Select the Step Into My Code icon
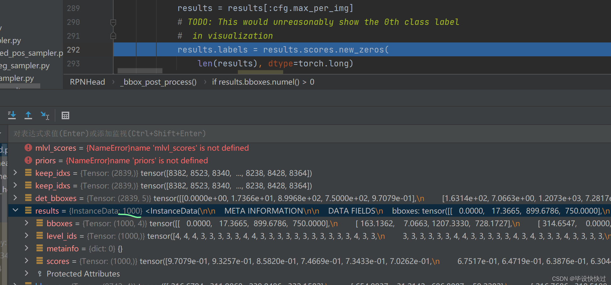The height and width of the screenshot is (285, 611). coord(45,115)
